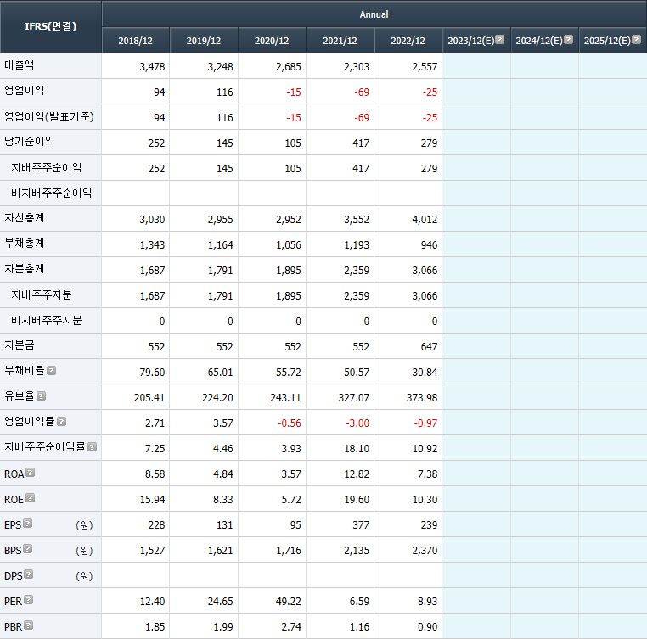Open the help icon beside 지배주주순이익률
The width and height of the screenshot is (647, 639).
[92, 446]
